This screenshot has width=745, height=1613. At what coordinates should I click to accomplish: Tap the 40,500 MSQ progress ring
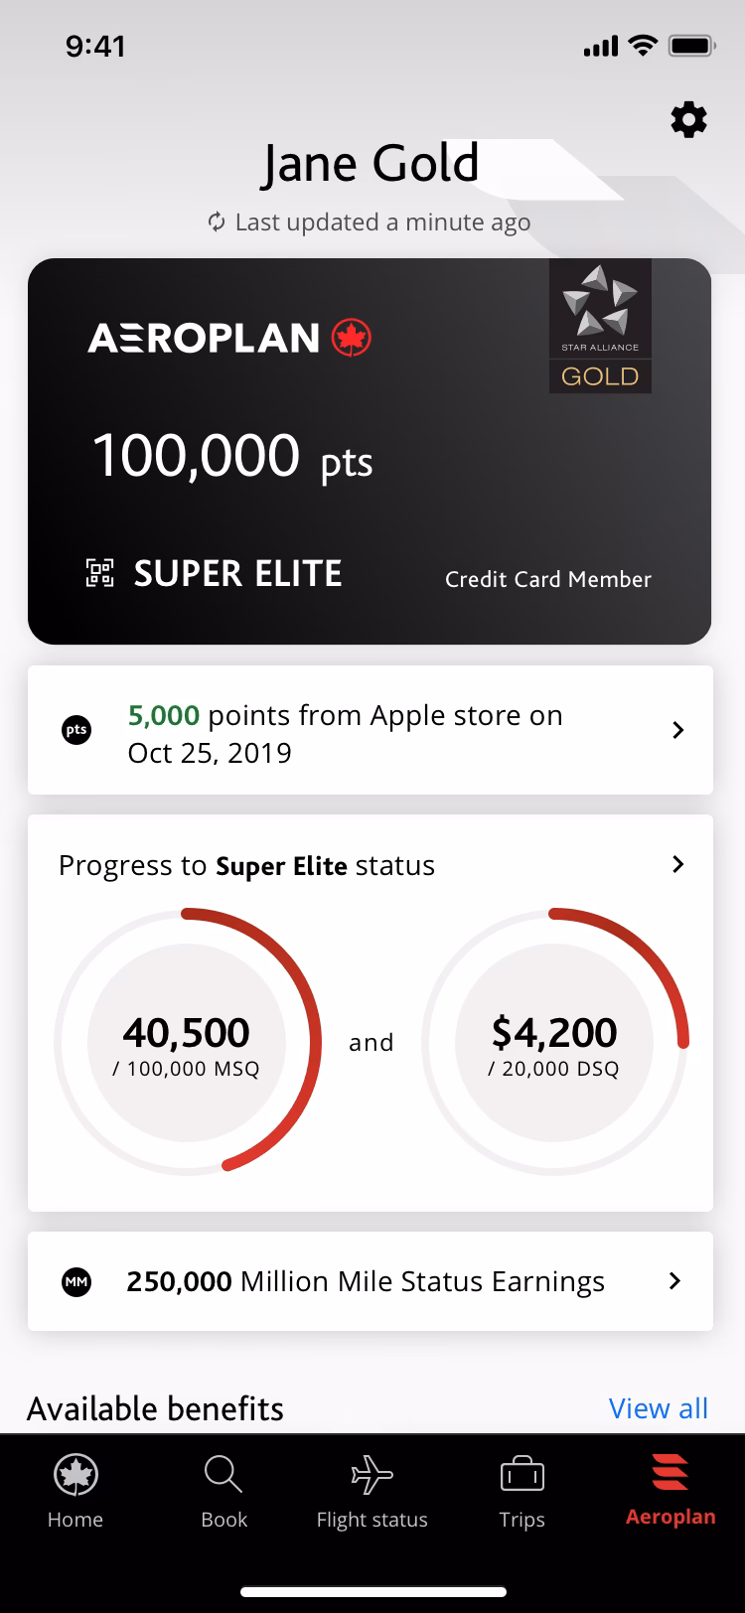point(187,1041)
